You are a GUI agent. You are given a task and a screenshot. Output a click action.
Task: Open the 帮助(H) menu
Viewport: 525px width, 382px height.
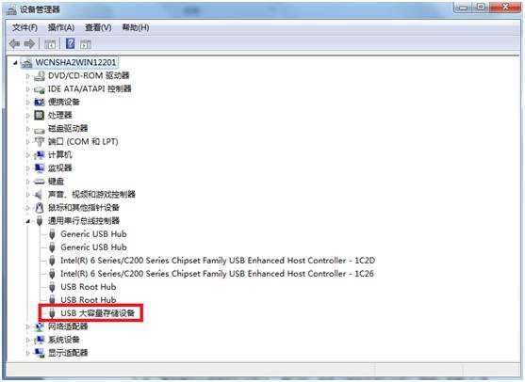tap(136, 27)
